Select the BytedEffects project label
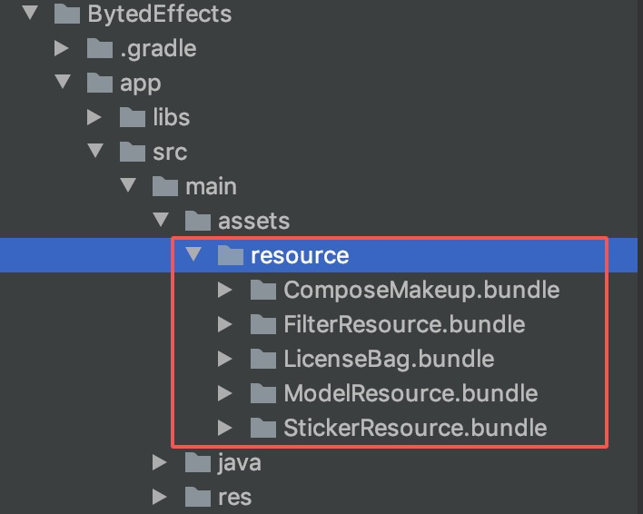The width and height of the screenshot is (643, 514). 160,15
